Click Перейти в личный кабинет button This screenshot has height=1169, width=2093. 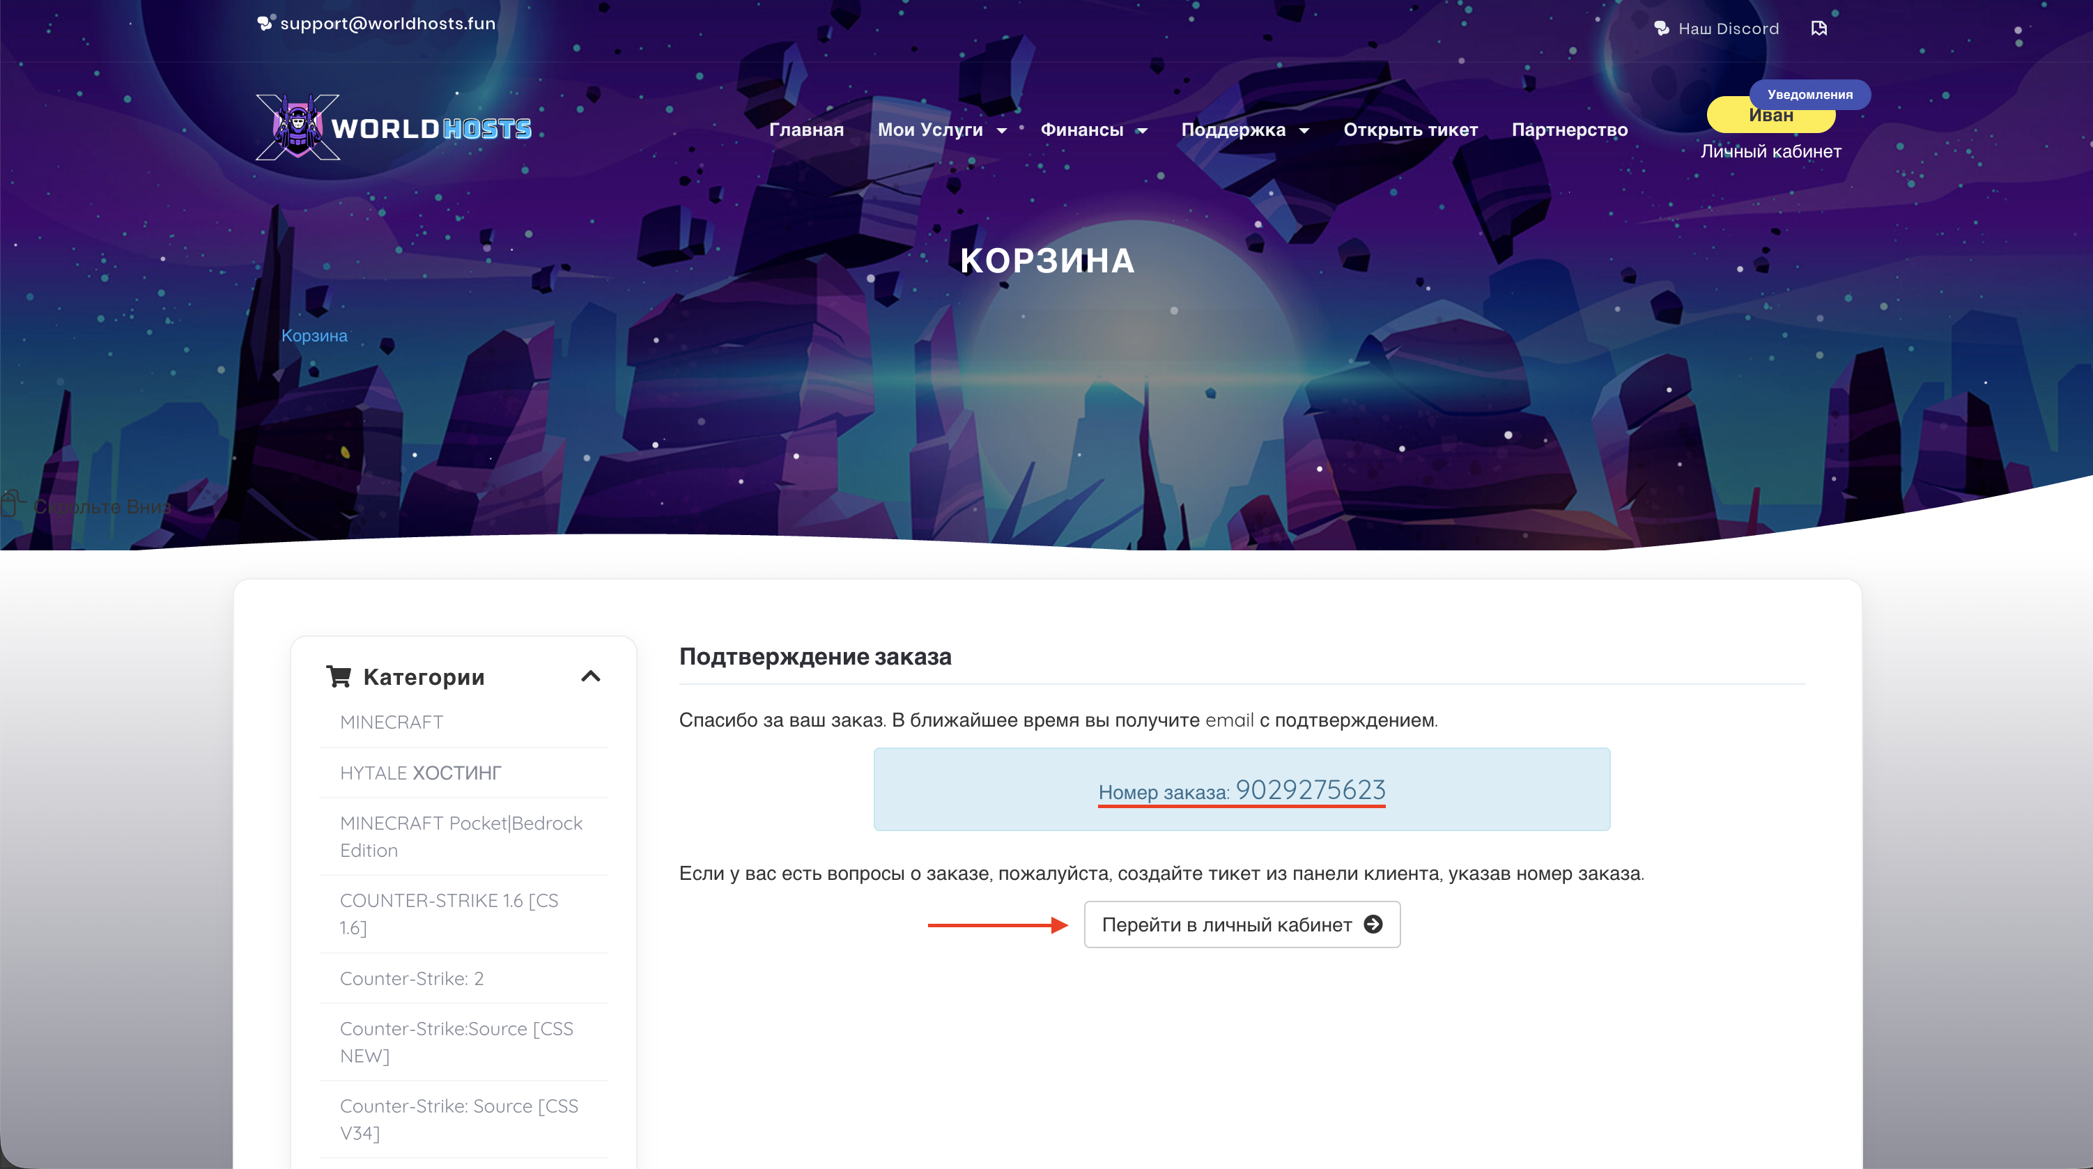1242,924
